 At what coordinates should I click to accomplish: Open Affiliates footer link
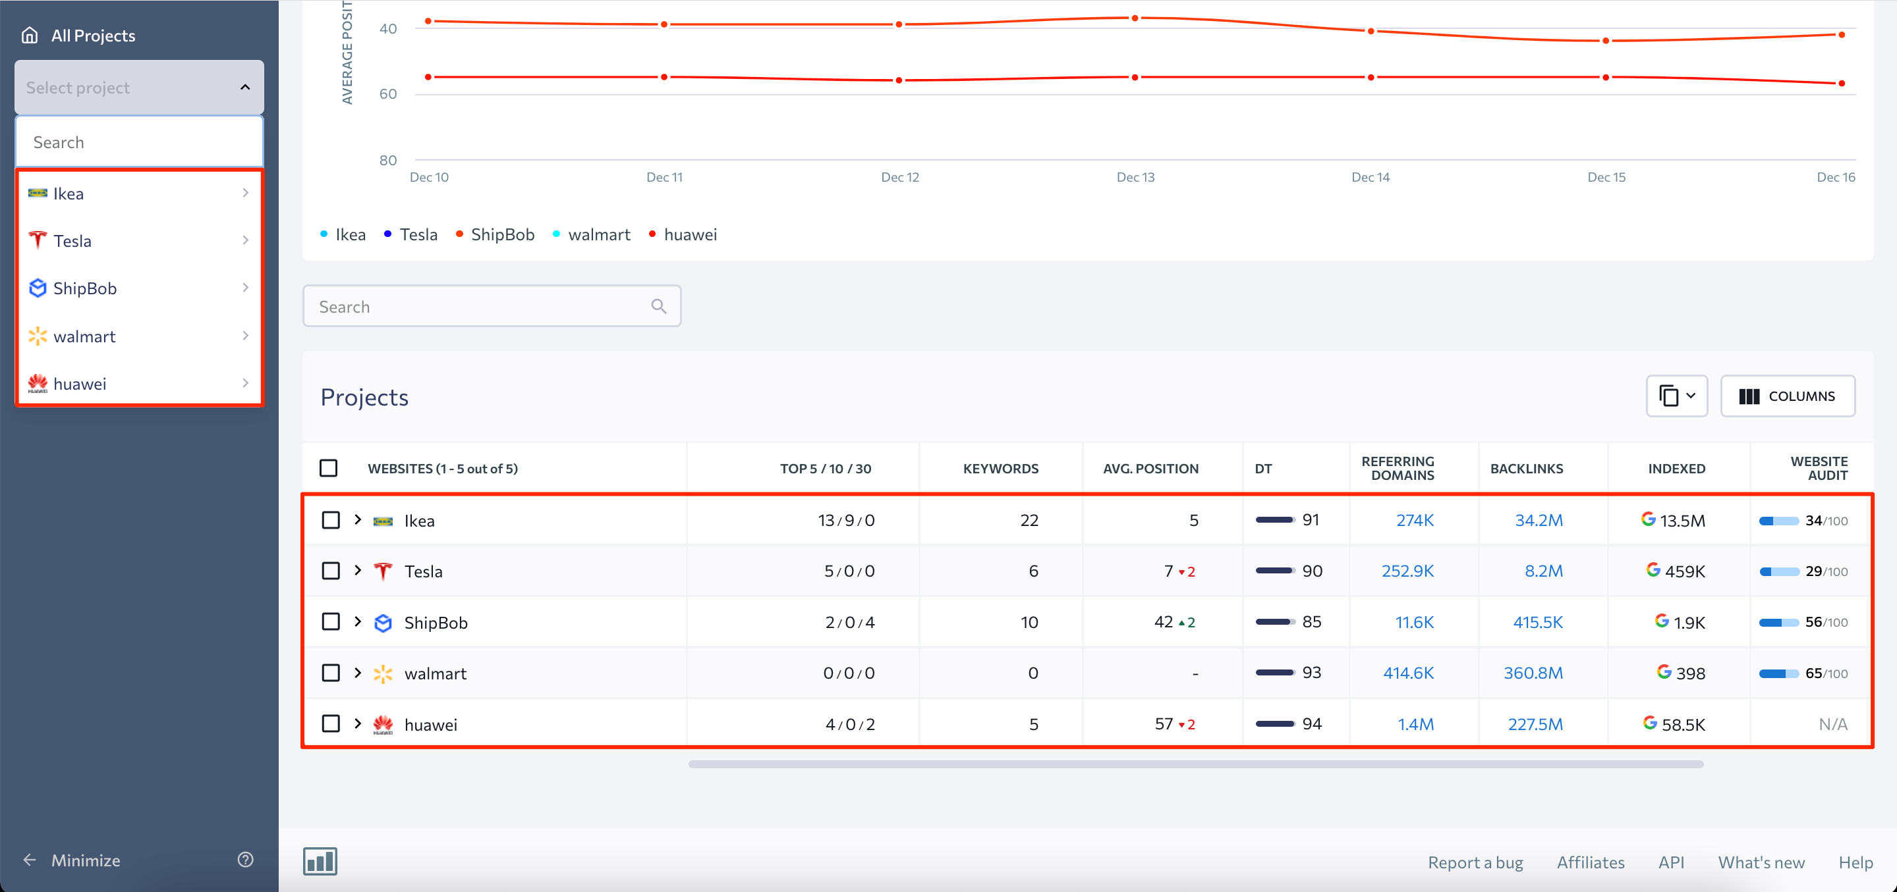point(1590,862)
